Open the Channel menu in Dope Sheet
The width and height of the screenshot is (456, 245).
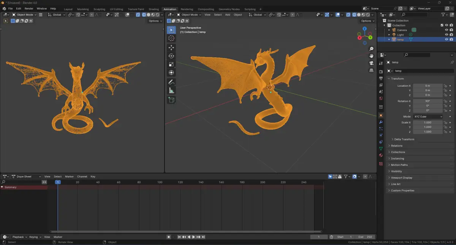82,176
